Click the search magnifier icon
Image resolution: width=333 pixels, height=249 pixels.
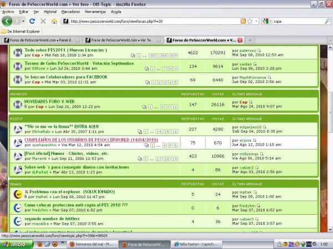pos(327,21)
